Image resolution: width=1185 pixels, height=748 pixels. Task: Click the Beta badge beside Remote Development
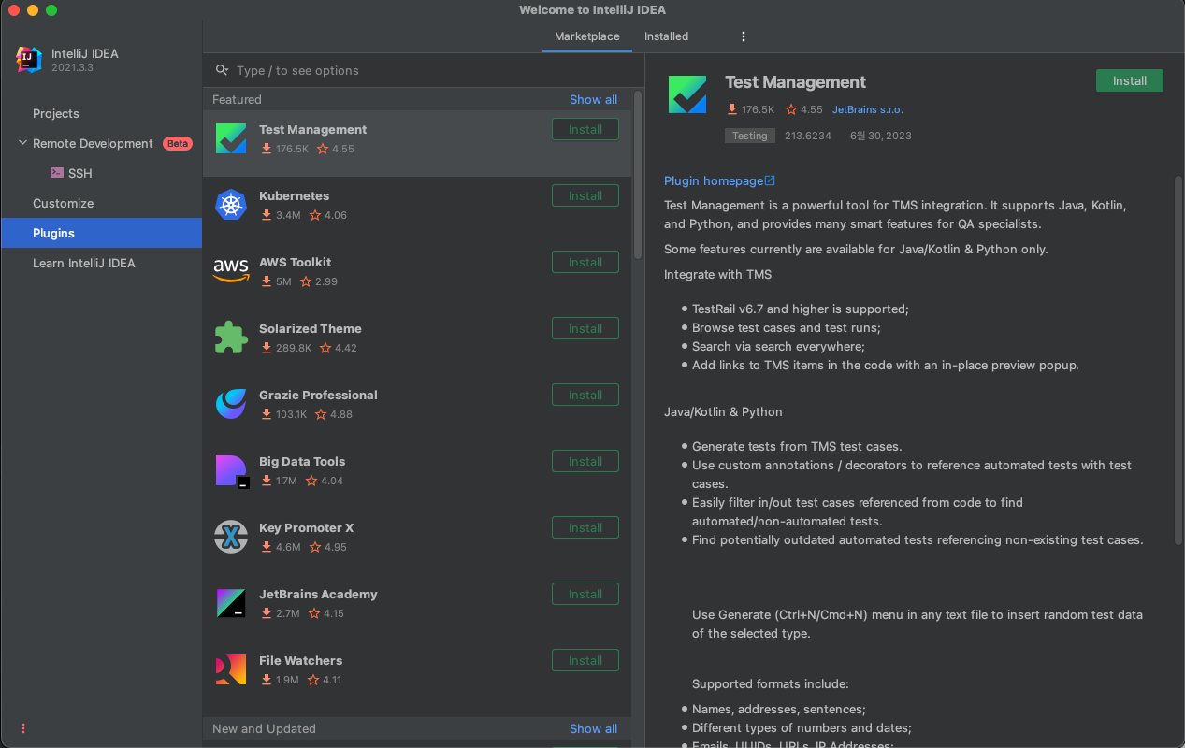[177, 143]
